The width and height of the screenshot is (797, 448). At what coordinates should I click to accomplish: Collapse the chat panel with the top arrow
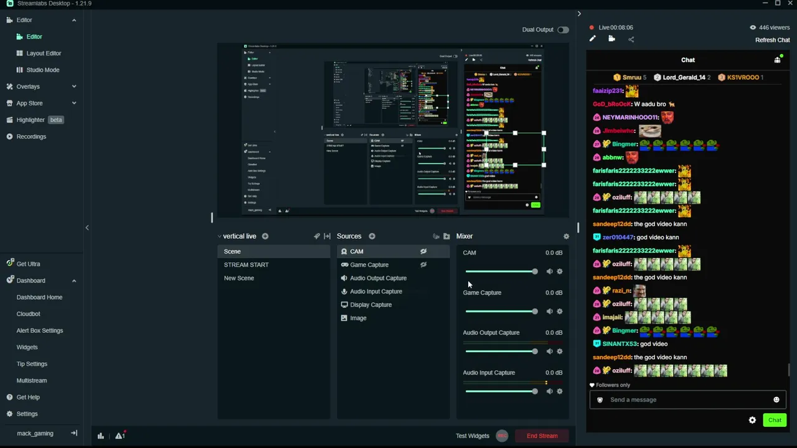point(579,14)
